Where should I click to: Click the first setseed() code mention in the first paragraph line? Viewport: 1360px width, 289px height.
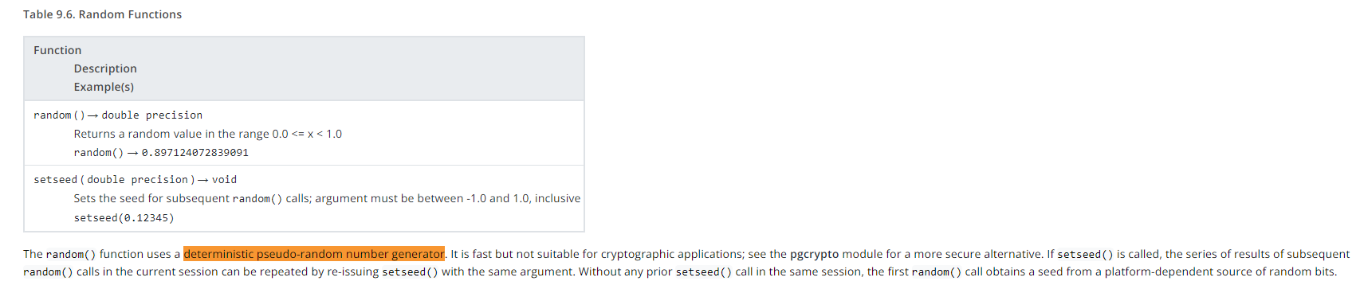1085,255
